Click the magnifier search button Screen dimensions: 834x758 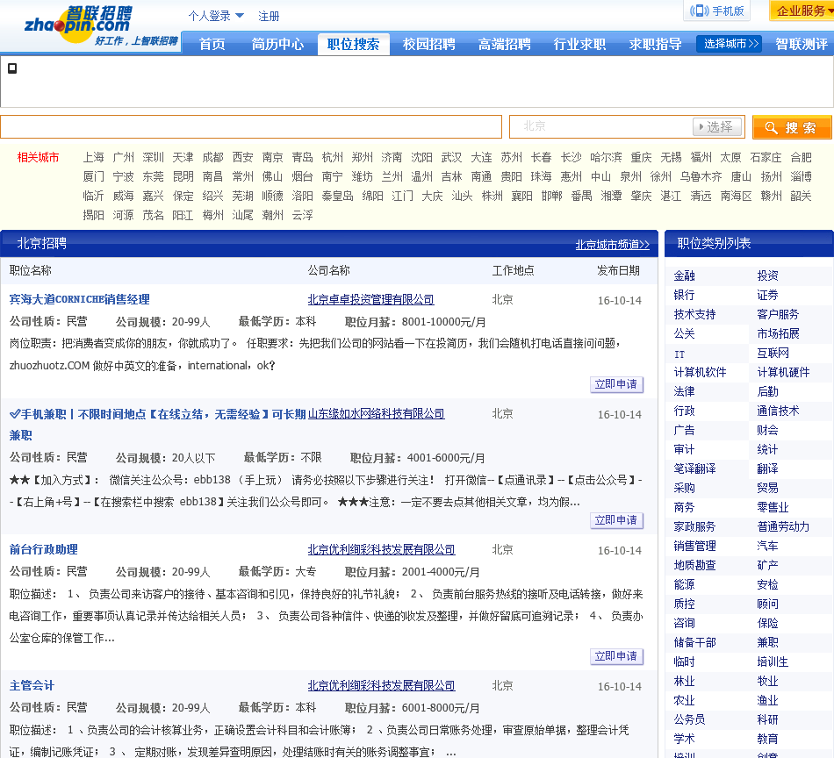click(792, 127)
